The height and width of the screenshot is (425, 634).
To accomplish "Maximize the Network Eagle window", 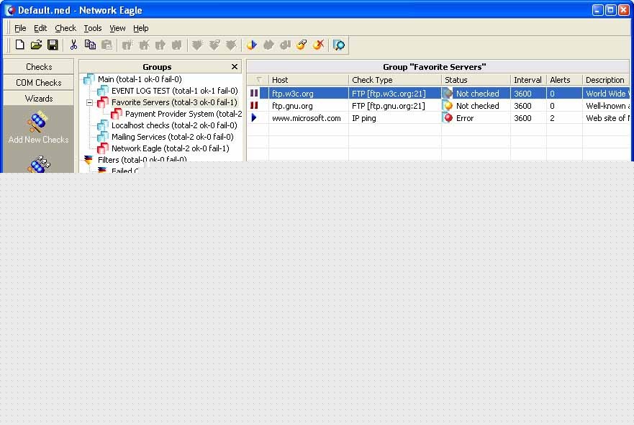I will tap(610, 10).
